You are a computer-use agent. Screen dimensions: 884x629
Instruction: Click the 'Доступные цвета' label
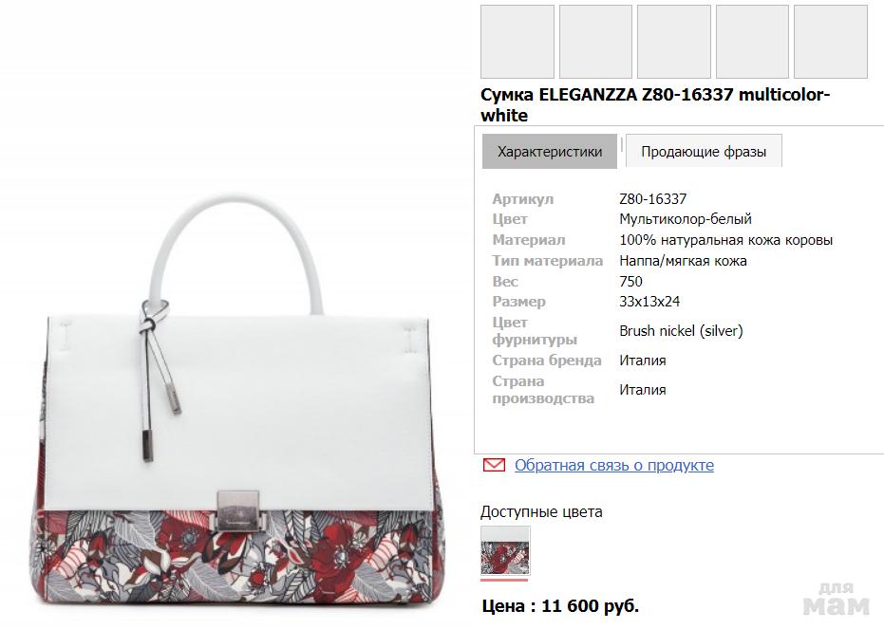[x=541, y=512]
